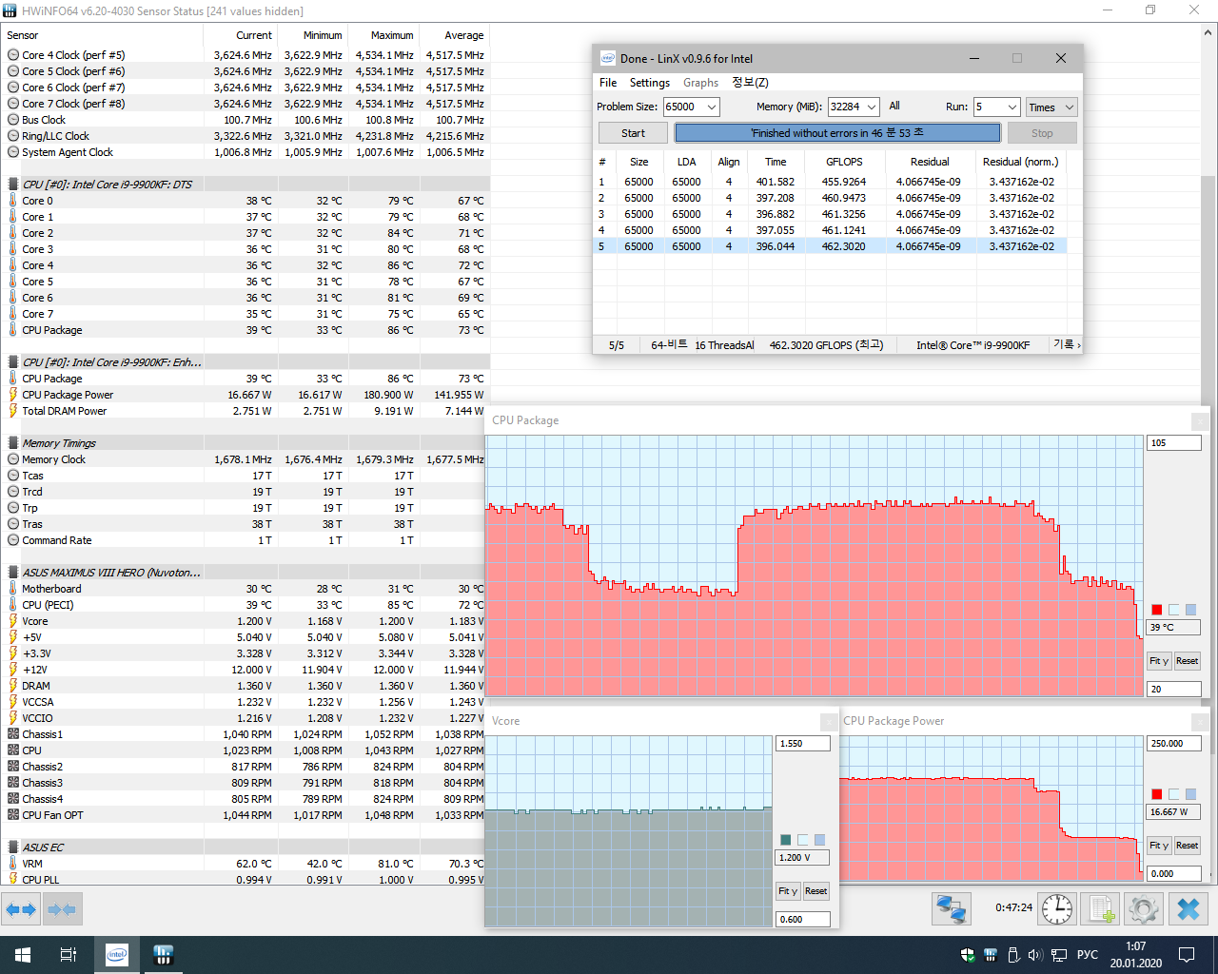
Task: Click Reset in the CPU Package graph
Action: pyautogui.click(x=1187, y=661)
